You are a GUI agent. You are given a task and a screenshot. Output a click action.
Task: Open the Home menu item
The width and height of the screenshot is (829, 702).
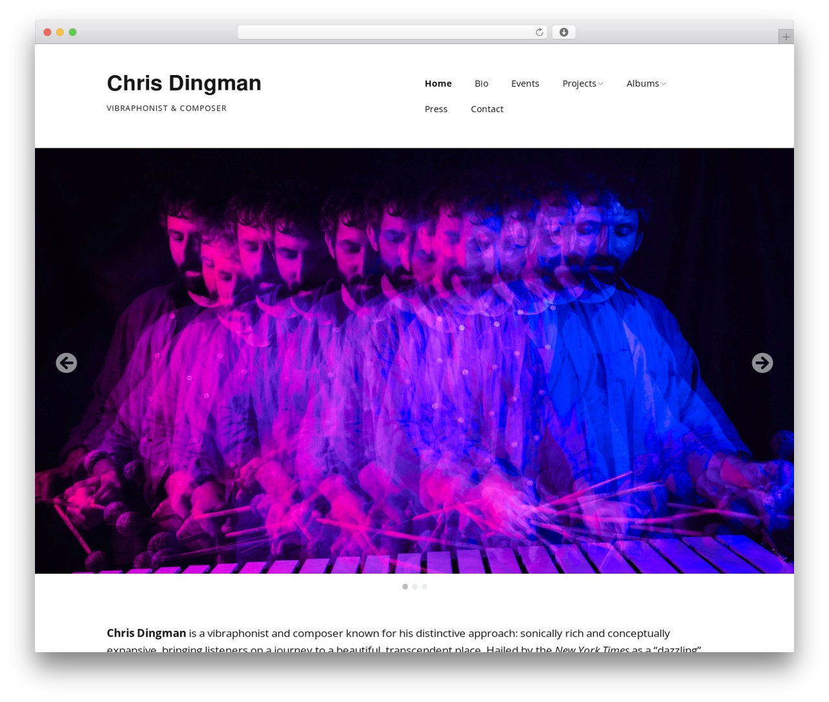click(438, 84)
